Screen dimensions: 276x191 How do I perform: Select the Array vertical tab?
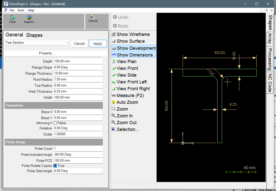coord(270,39)
